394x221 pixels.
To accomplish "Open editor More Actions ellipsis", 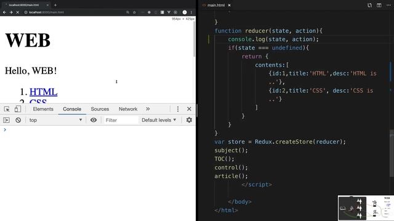I will point(388,5).
